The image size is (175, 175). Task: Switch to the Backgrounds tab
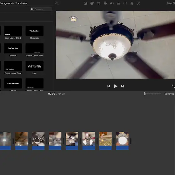coord(7,3)
